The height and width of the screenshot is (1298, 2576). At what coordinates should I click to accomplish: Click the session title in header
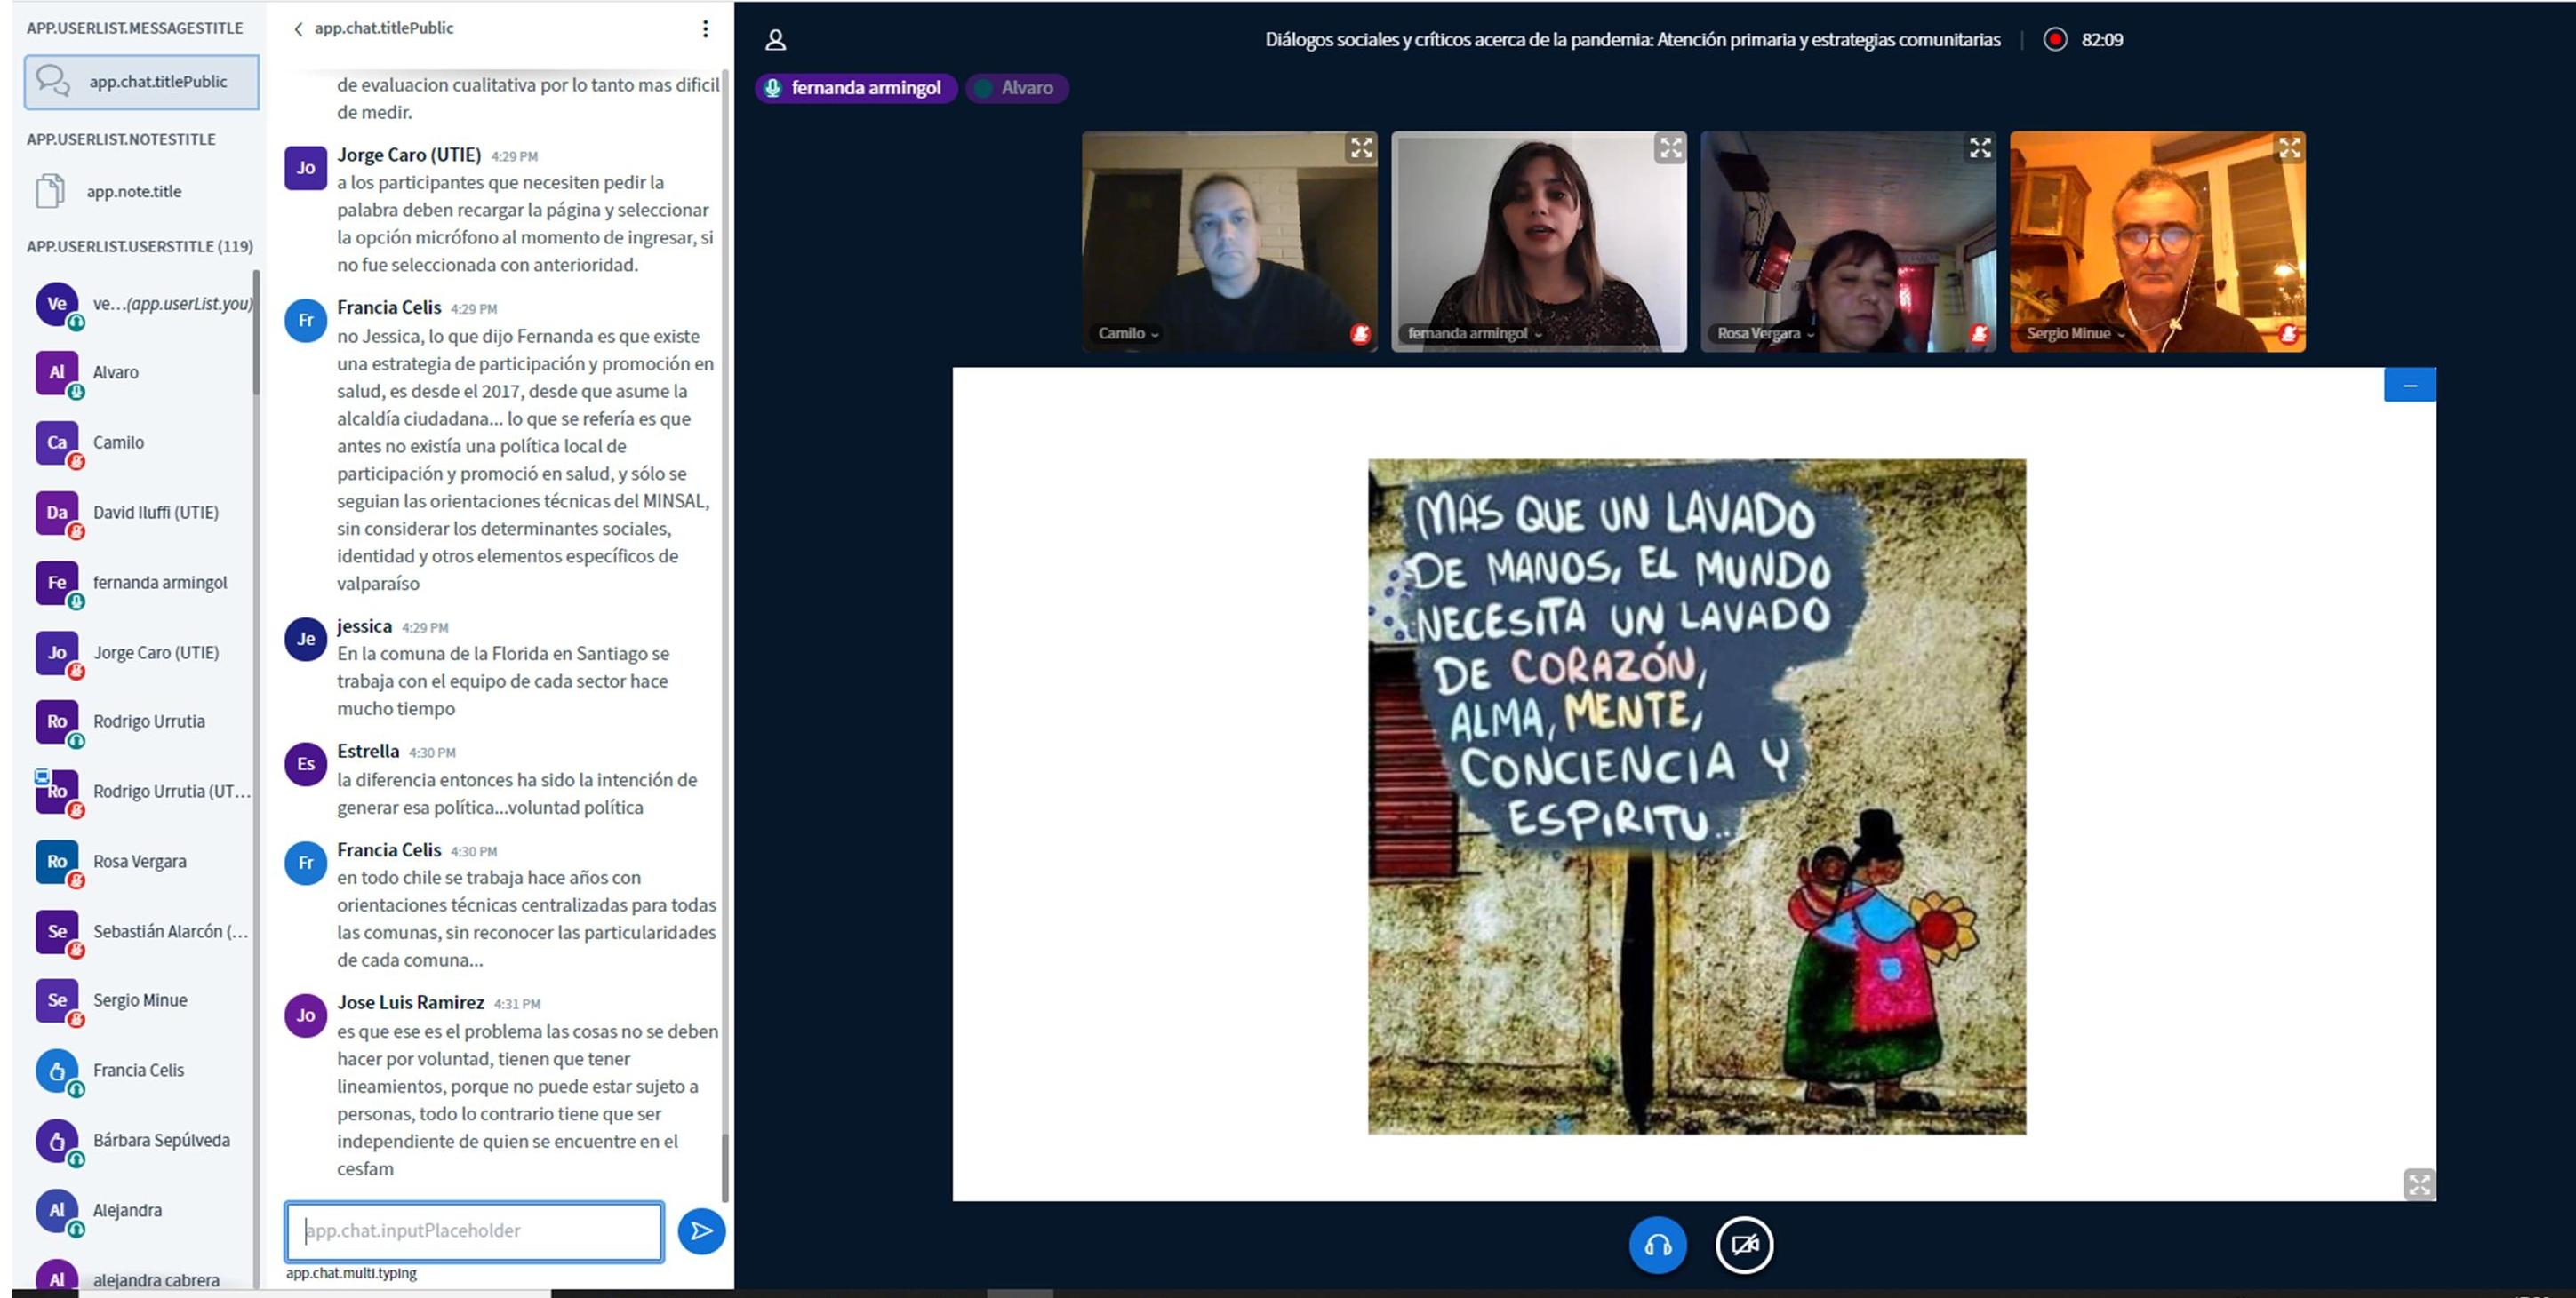point(1632,40)
